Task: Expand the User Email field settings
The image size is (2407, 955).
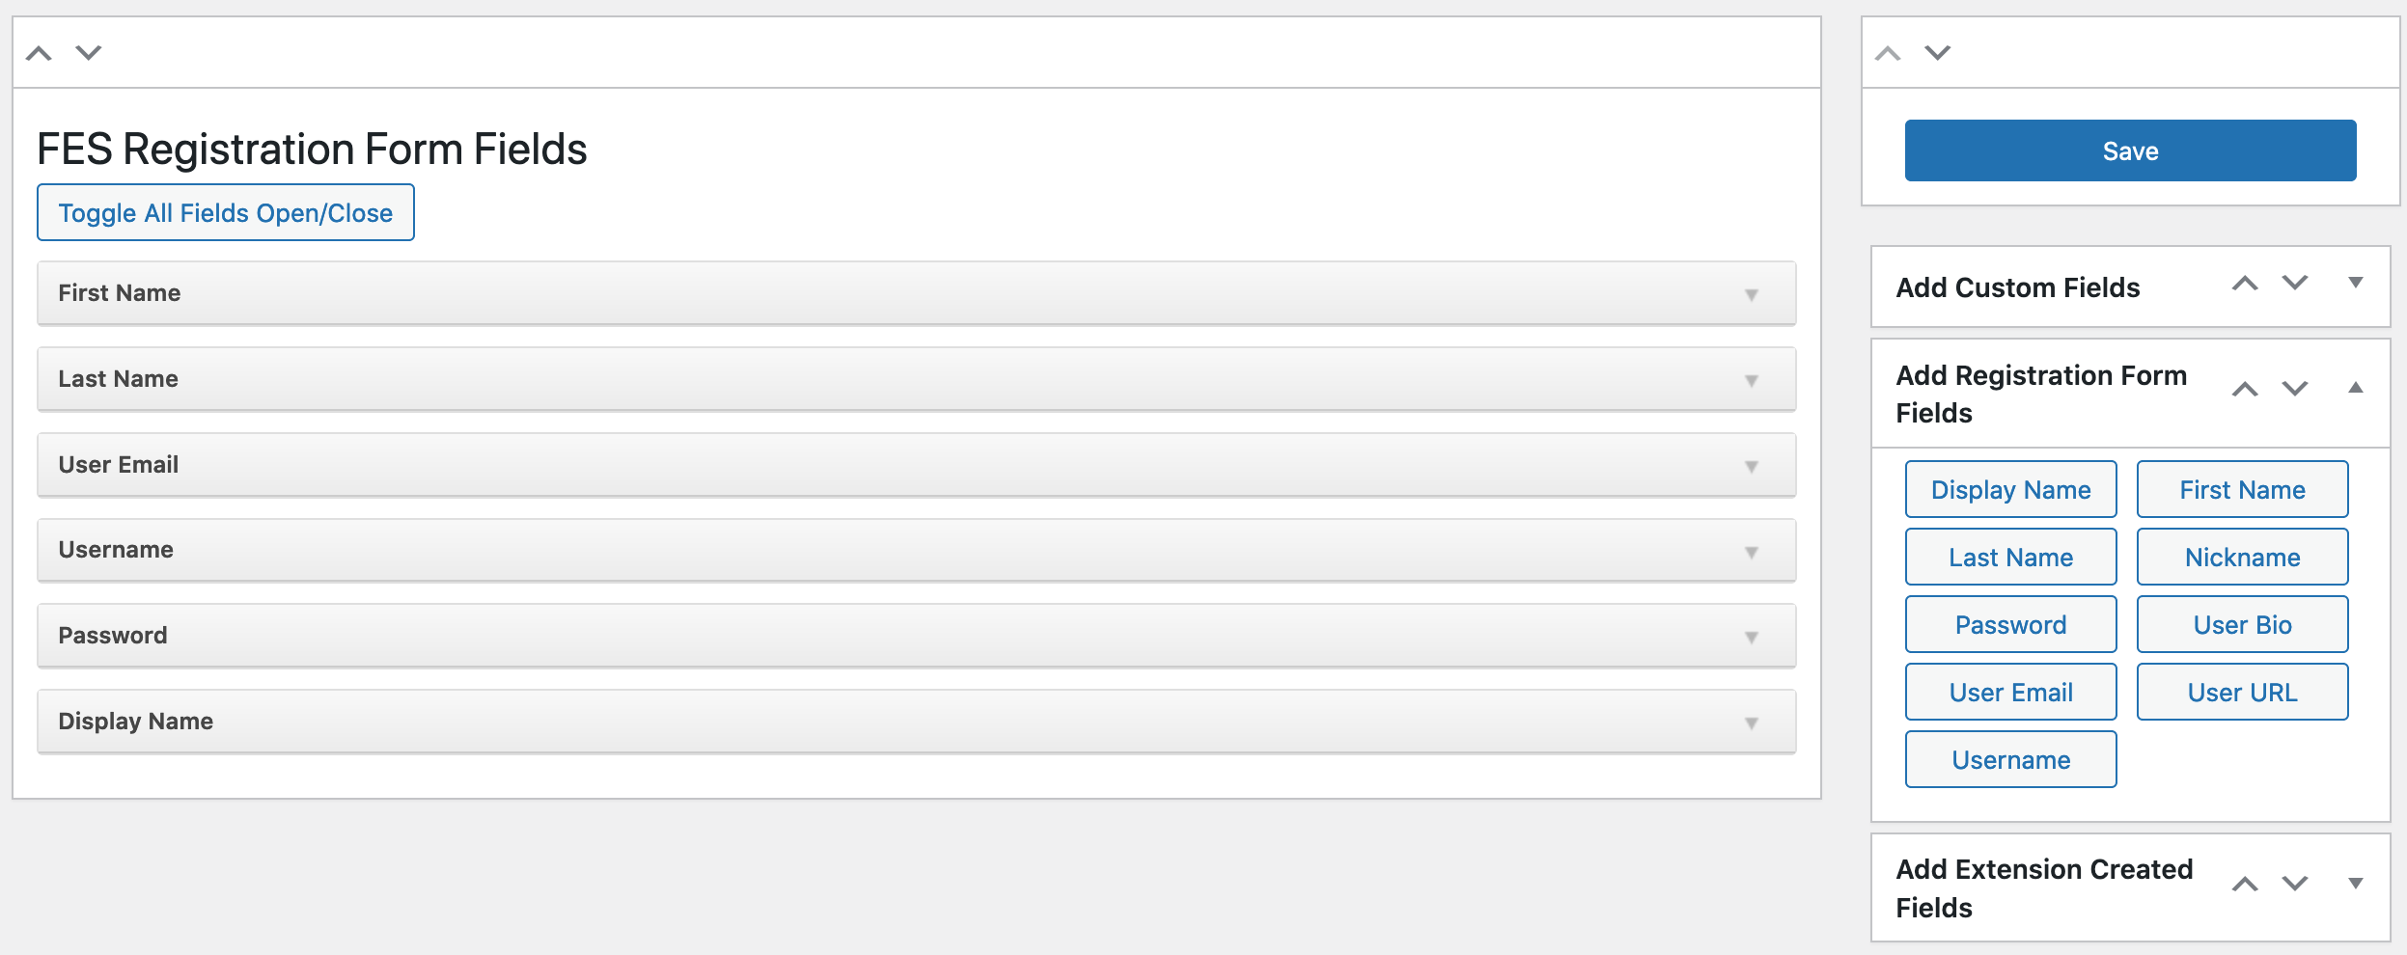Action: click(x=1752, y=466)
